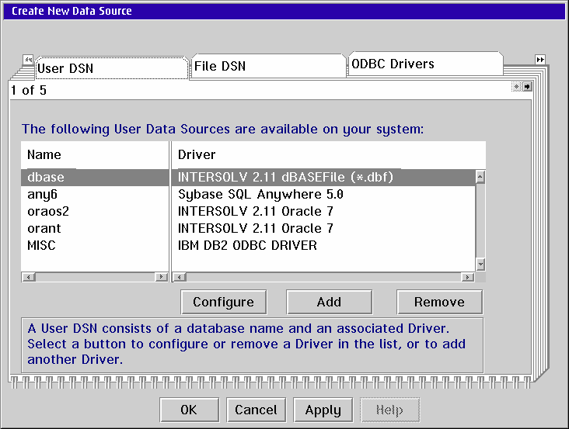
Task: Click the '1 of 5' page indicator
Action: coord(29,90)
